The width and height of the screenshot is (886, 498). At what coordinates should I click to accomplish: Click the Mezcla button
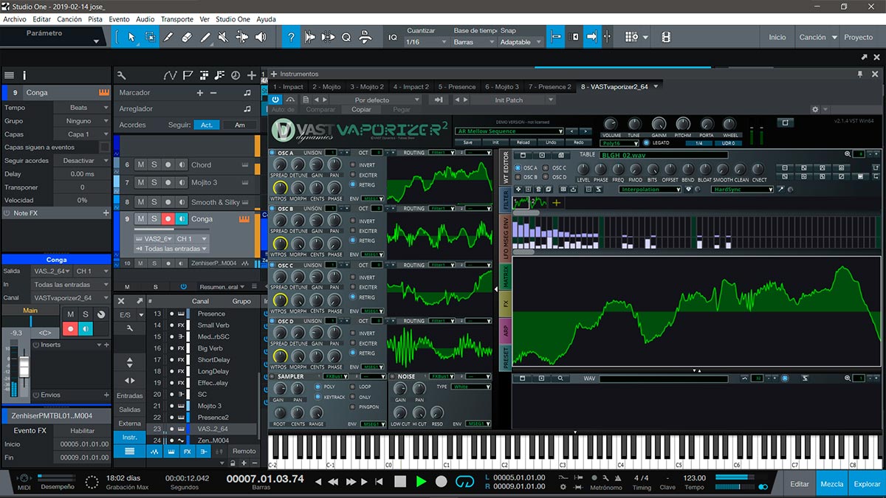pyautogui.click(x=831, y=484)
